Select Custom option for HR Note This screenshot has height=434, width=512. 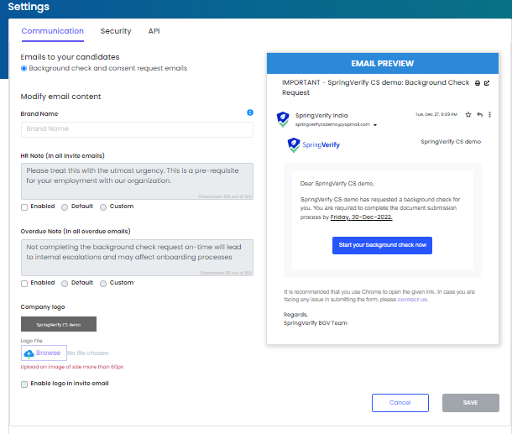[103, 207]
